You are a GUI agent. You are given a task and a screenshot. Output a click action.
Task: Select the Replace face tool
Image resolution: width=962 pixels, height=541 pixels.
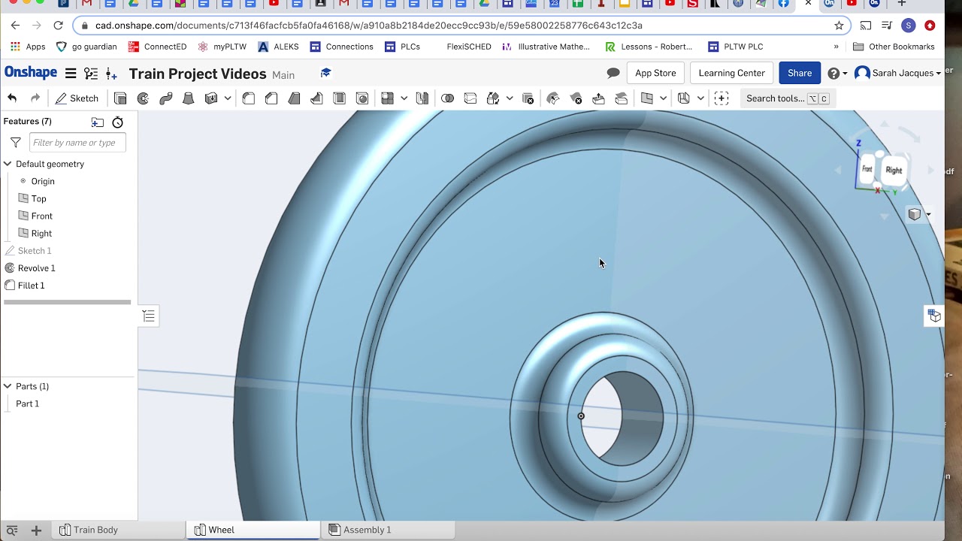[622, 98]
